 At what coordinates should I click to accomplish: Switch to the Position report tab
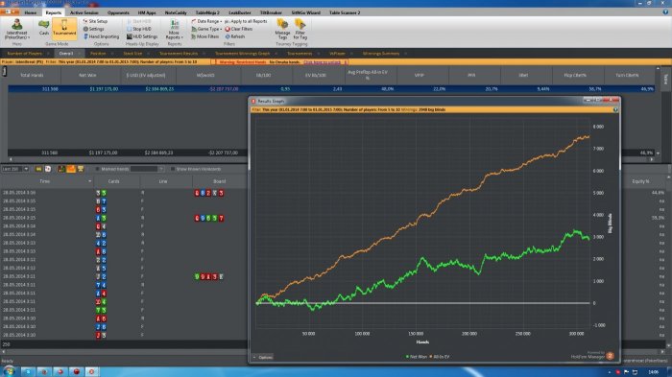coord(98,53)
